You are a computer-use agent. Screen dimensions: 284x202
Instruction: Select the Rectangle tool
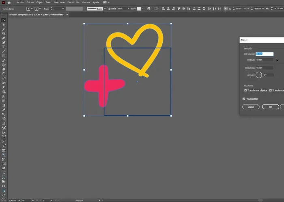click(x=4, y=56)
